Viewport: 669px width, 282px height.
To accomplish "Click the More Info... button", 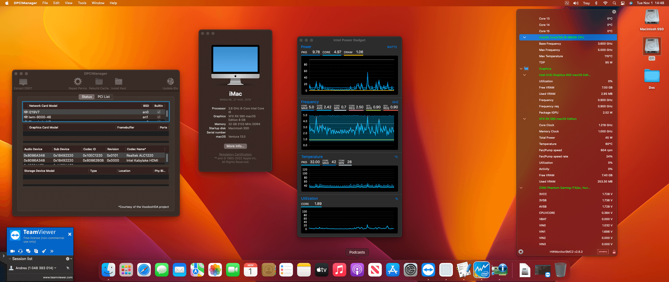I will click(235, 146).
